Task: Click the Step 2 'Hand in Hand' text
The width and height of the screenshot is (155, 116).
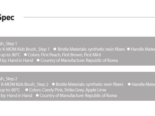Action: (20, 95)
